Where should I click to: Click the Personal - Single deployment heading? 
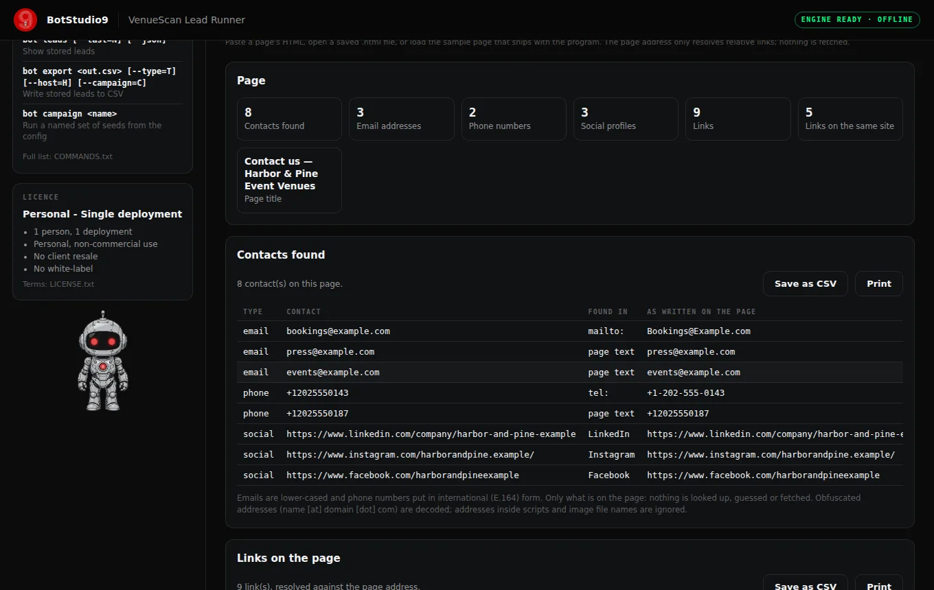[102, 214]
